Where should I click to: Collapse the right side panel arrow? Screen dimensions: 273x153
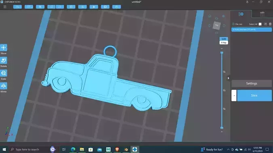(228, 78)
